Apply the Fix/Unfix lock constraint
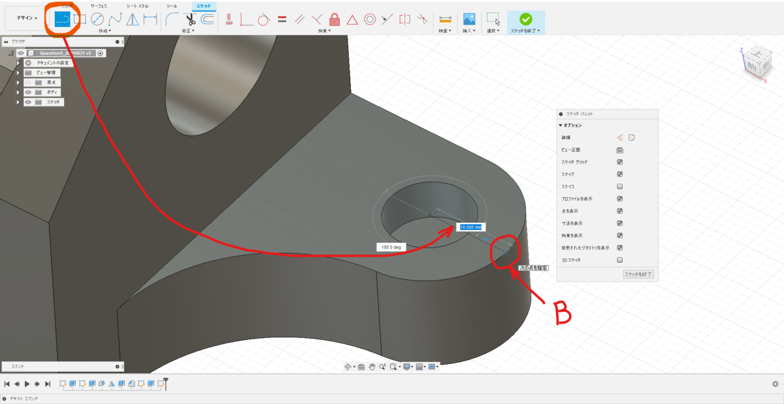The width and height of the screenshot is (784, 404). pos(335,19)
